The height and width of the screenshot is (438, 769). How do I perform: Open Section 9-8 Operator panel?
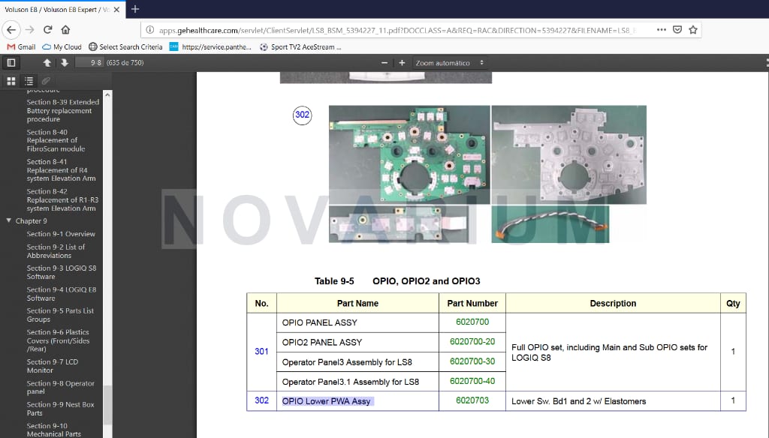tap(60, 388)
